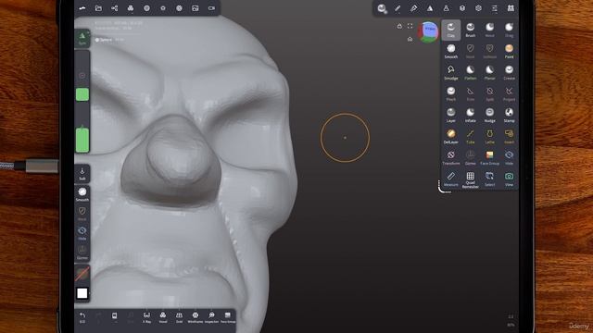593x333 pixels.
Task: Select the Project tool
Action: [x=509, y=93]
